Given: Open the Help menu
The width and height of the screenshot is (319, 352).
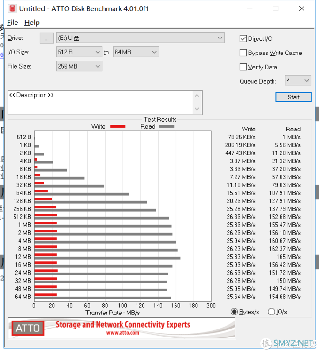Looking at the screenshot, I should (32, 23).
